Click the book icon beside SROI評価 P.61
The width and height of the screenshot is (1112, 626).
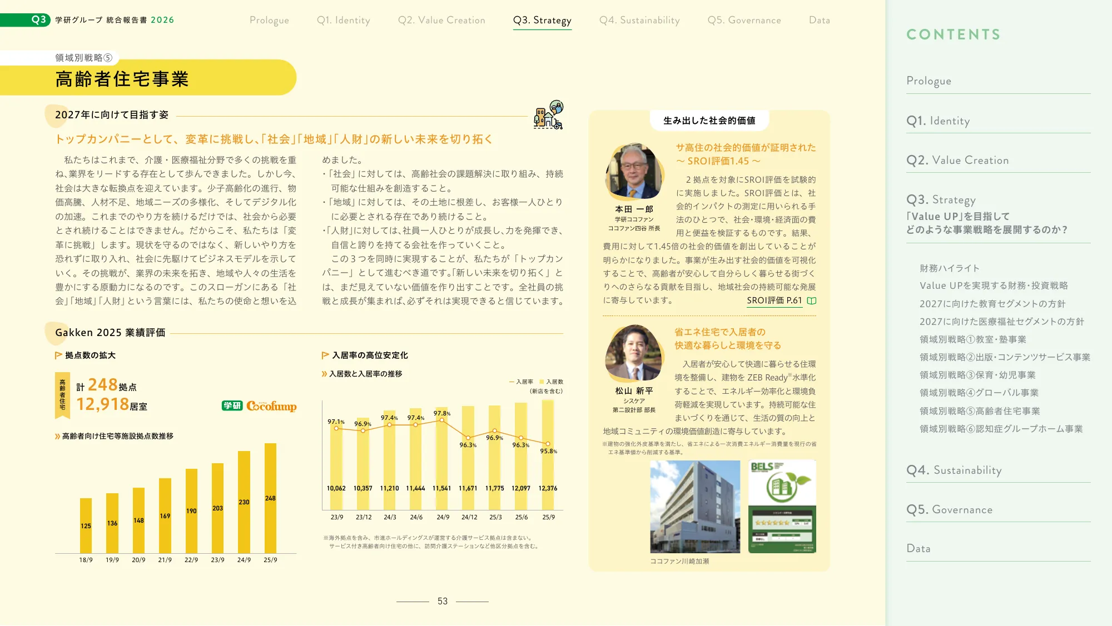click(x=812, y=301)
